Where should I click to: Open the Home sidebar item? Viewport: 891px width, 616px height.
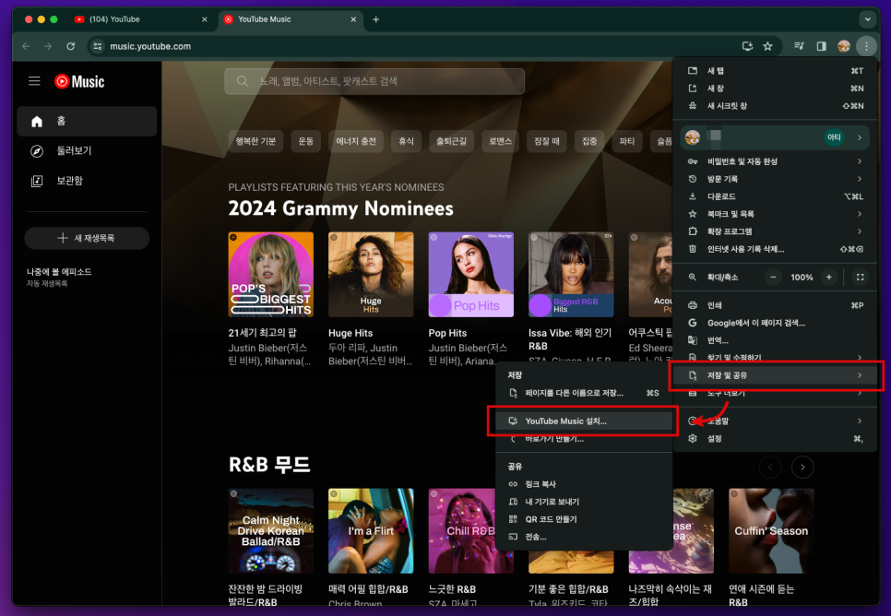pos(87,121)
